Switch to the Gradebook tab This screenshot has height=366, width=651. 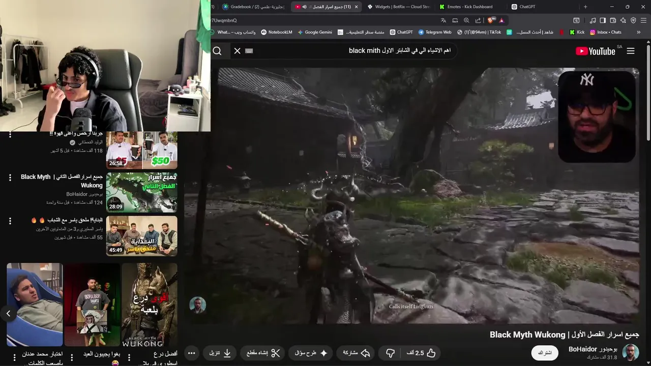pyautogui.click(x=253, y=7)
